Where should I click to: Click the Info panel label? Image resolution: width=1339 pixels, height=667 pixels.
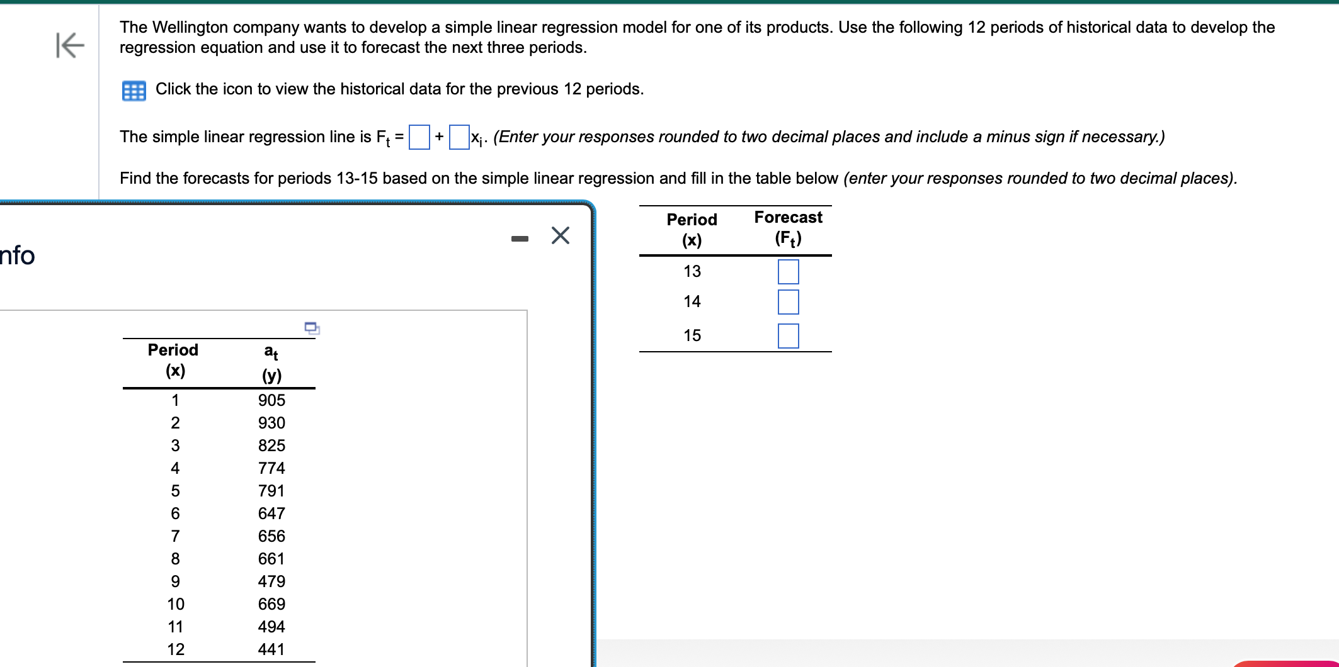[17, 255]
